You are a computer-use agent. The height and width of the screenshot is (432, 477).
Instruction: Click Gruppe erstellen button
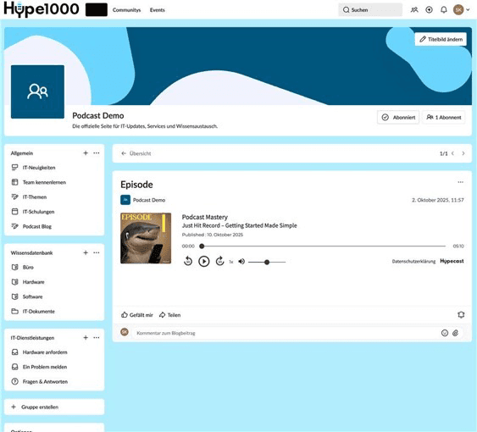(x=54, y=407)
